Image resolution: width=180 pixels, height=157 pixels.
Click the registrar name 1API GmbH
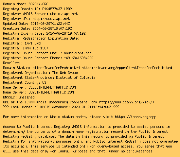pos(33,43)
